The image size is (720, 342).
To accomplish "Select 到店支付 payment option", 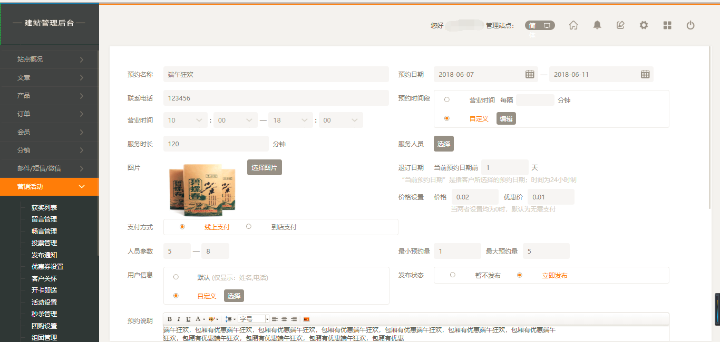I will [249, 227].
